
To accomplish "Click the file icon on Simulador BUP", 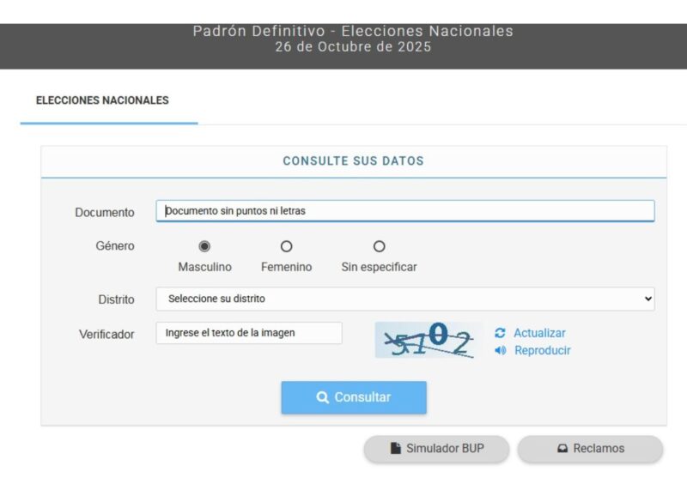I will [x=396, y=448].
